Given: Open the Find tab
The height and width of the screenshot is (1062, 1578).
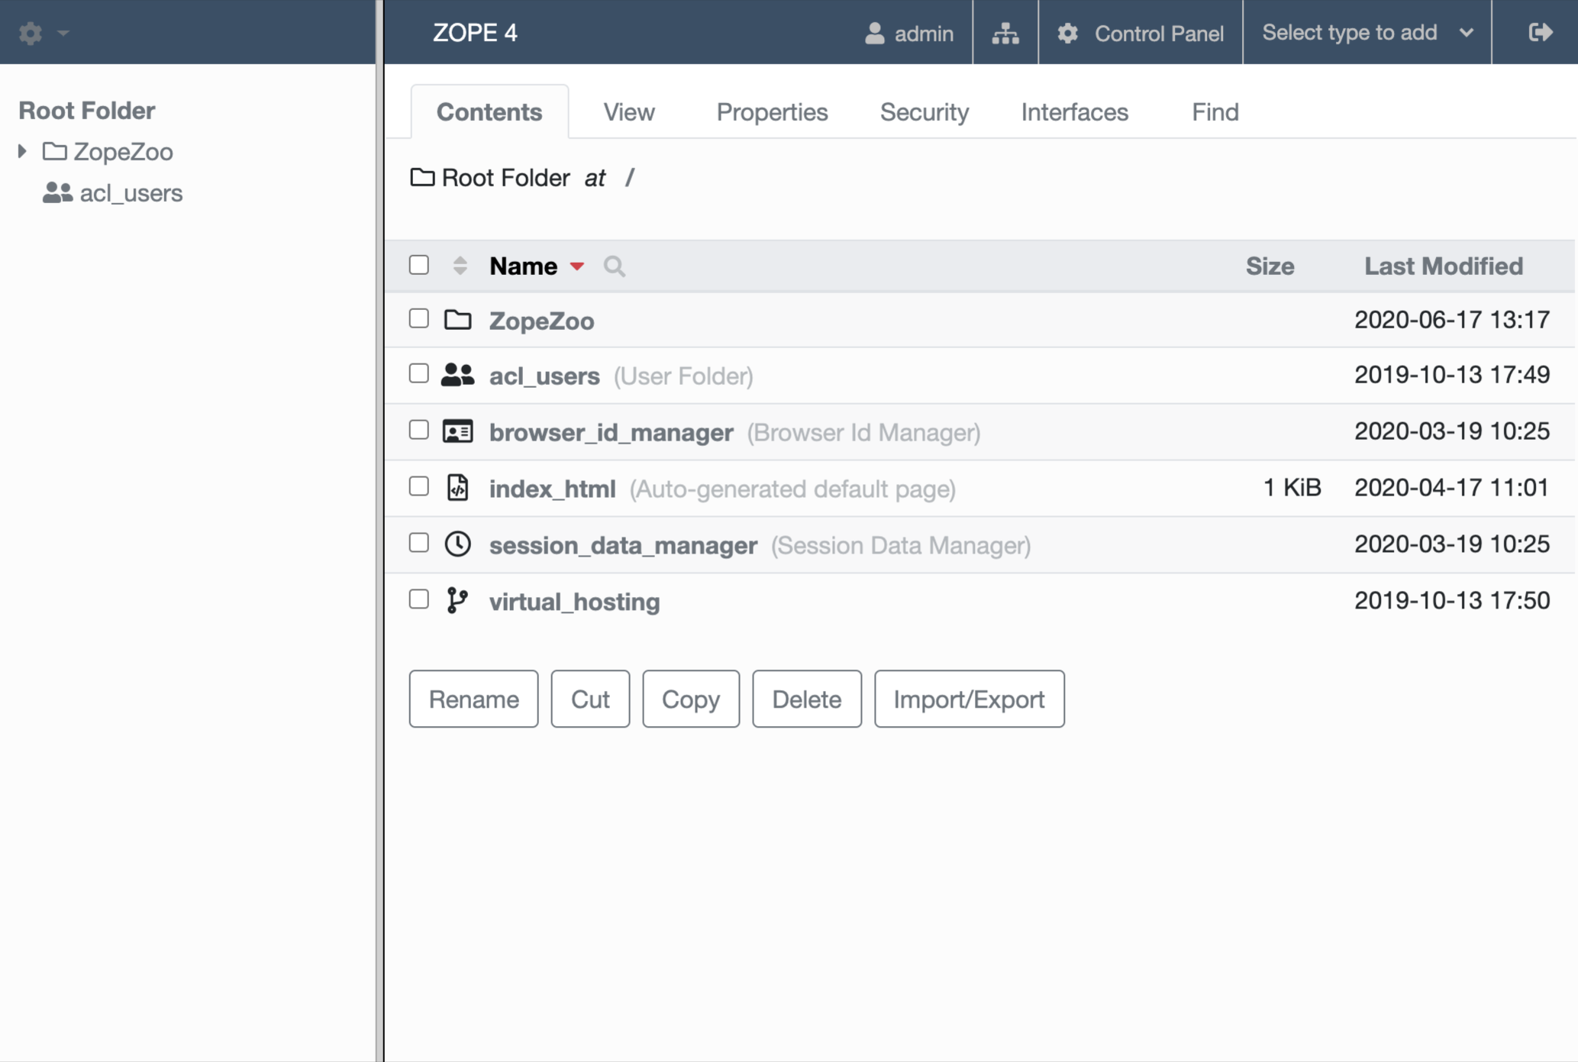Looking at the screenshot, I should coord(1215,111).
